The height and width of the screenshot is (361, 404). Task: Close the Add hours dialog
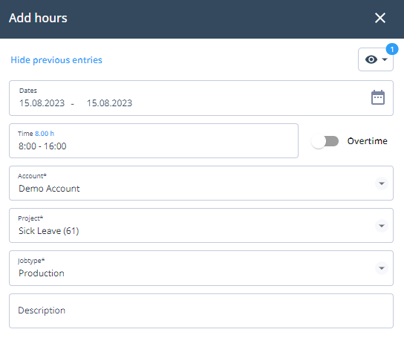[x=380, y=18]
